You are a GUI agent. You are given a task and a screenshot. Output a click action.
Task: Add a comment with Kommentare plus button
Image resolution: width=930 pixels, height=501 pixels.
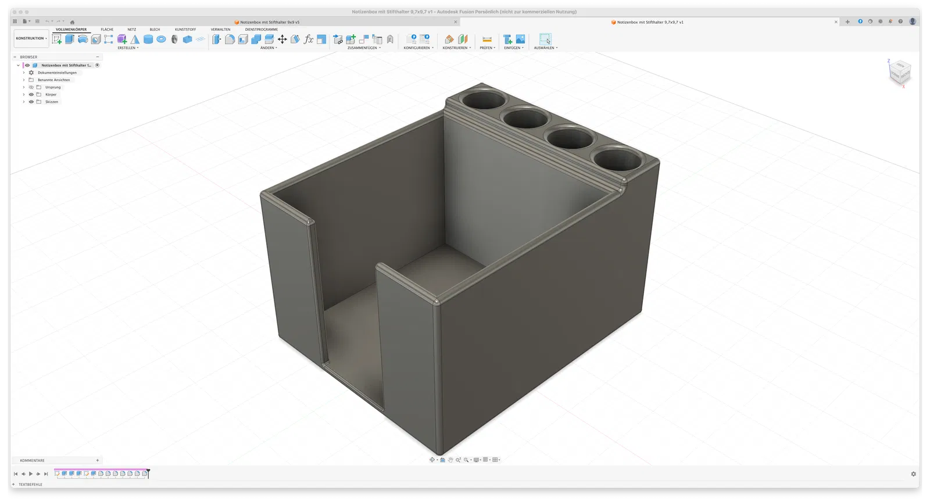click(97, 460)
